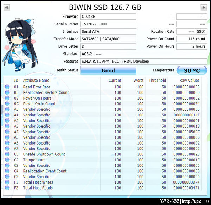Select the Reallocated Sectors Count row
The image size is (211, 205).
102,92
